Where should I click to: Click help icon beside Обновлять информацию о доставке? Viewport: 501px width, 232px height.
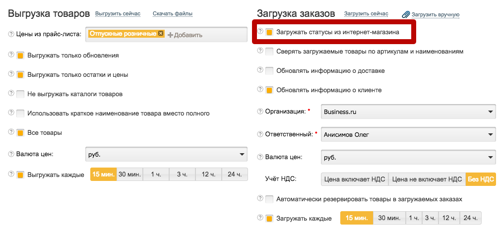[260, 70]
